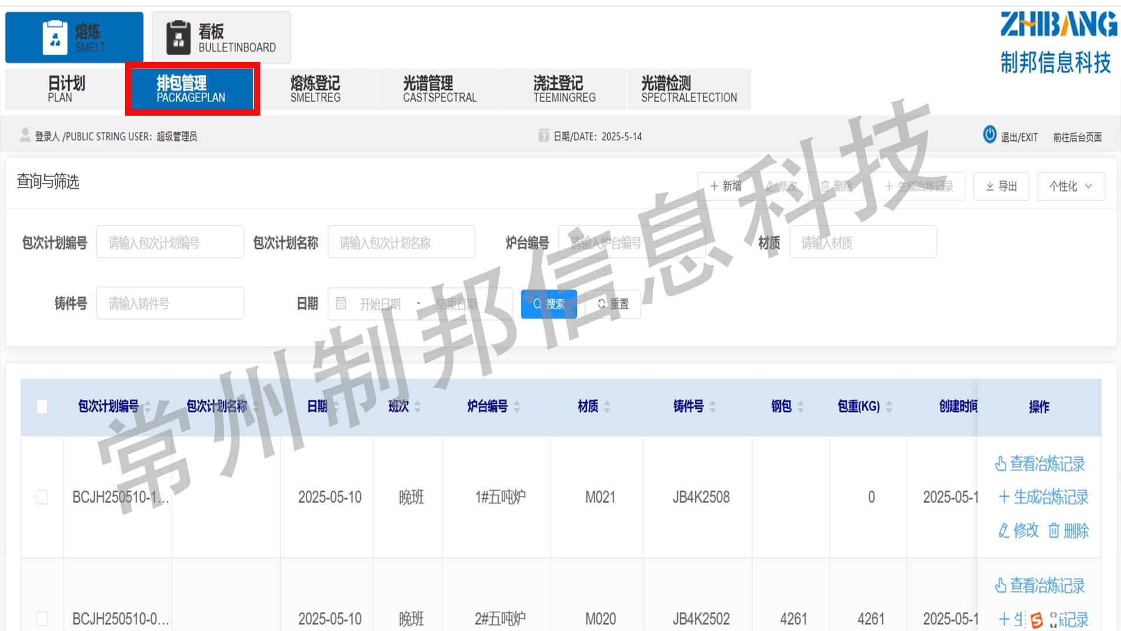Check the BCJH250510-1 row checkbox
1121x631 pixels.
(x=42, y=497)
